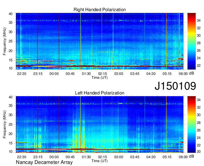Click 25 frequency tick of Left Handed plot
204x166 pixels.
tap(10, 124)
